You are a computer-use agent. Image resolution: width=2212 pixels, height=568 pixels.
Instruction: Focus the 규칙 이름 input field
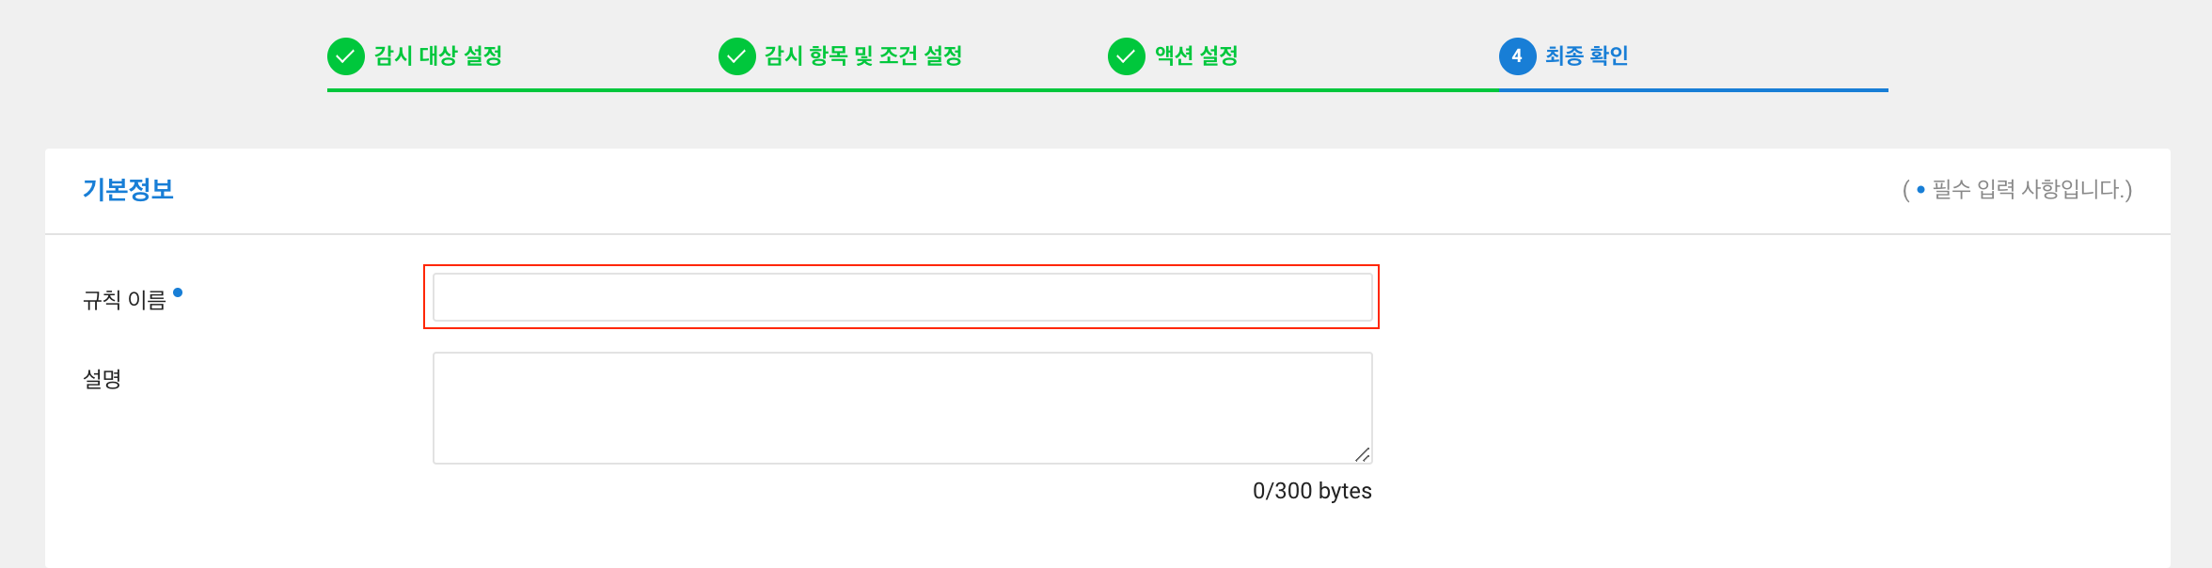tap(902, 297)
